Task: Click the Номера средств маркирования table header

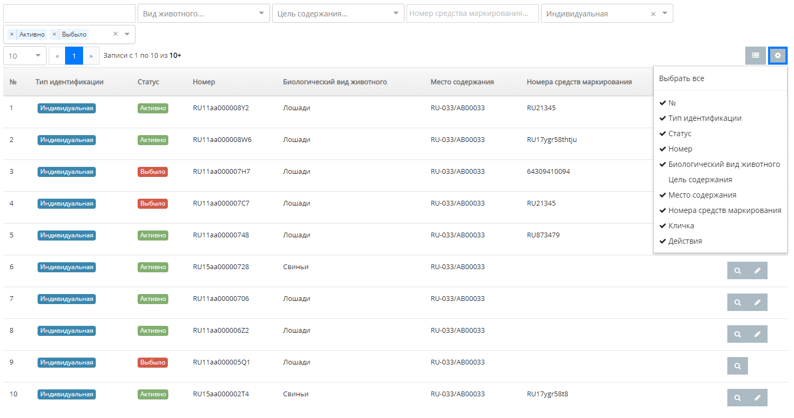Action: click(579, 82)
